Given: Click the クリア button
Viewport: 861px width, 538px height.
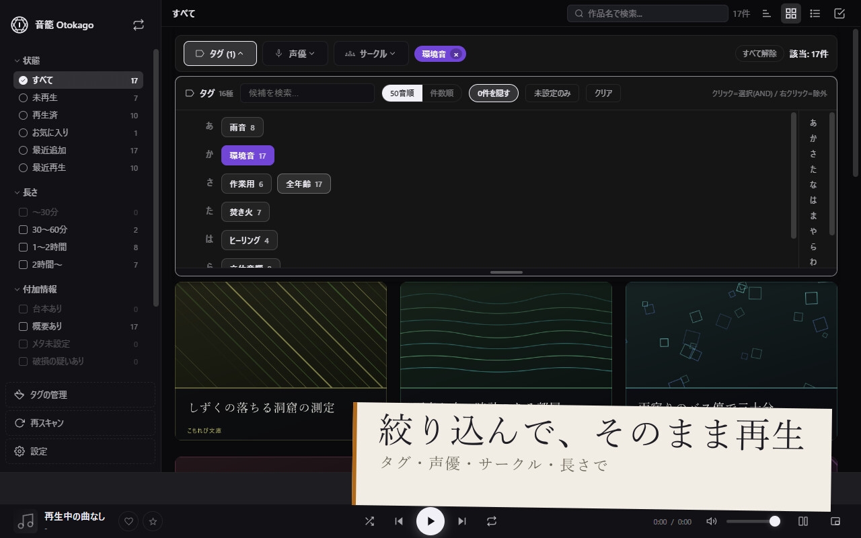Looking at the screenshot, I should (x=603, y=93).
